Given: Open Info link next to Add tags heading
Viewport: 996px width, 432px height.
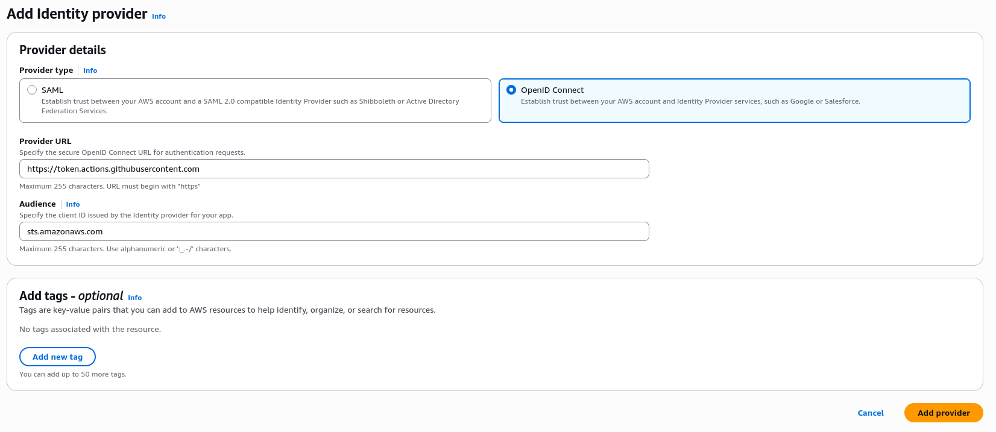Looking at the screenshot, I should [134, 298].
